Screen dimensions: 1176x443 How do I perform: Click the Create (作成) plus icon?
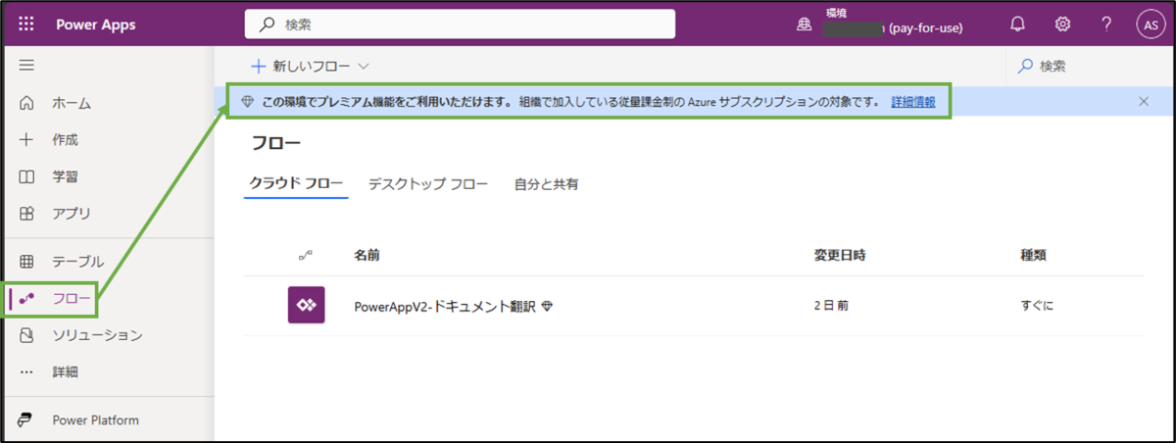(x=26, y=139)
